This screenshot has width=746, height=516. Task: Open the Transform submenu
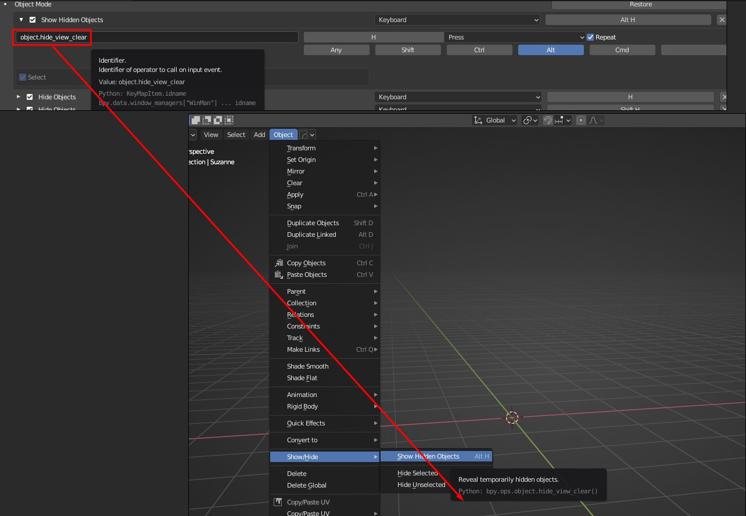[x=325, y=148]
